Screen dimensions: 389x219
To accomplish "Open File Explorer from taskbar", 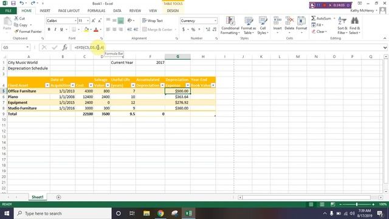I will (x=146, y=214).
